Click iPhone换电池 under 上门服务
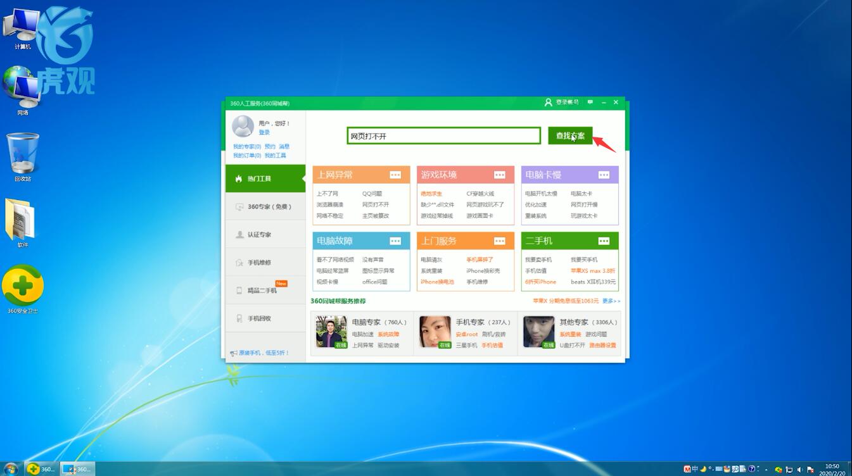This screenshot has width=852, height=476. pos(437,282)
